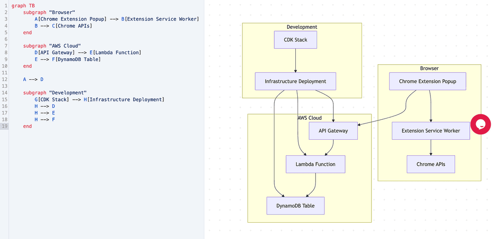
Task: Click the Development subgraph title
Action: pyautogui.click(x=302, y=27)
